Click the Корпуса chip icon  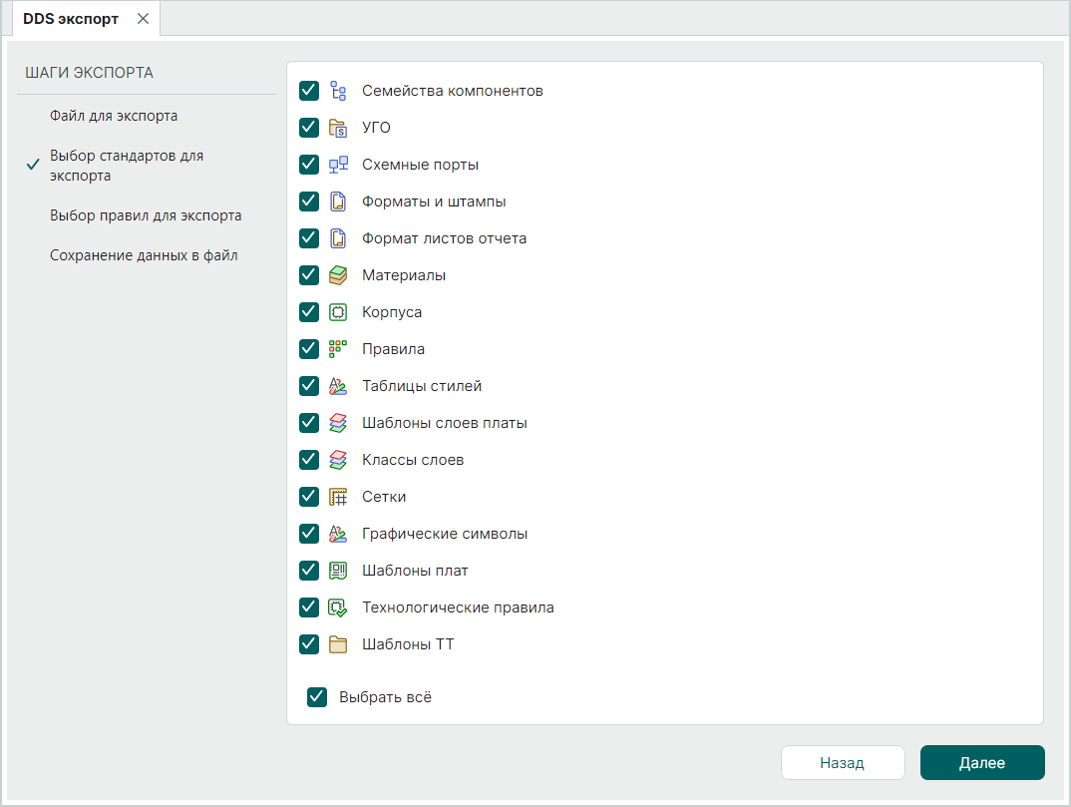coord(338,312)
